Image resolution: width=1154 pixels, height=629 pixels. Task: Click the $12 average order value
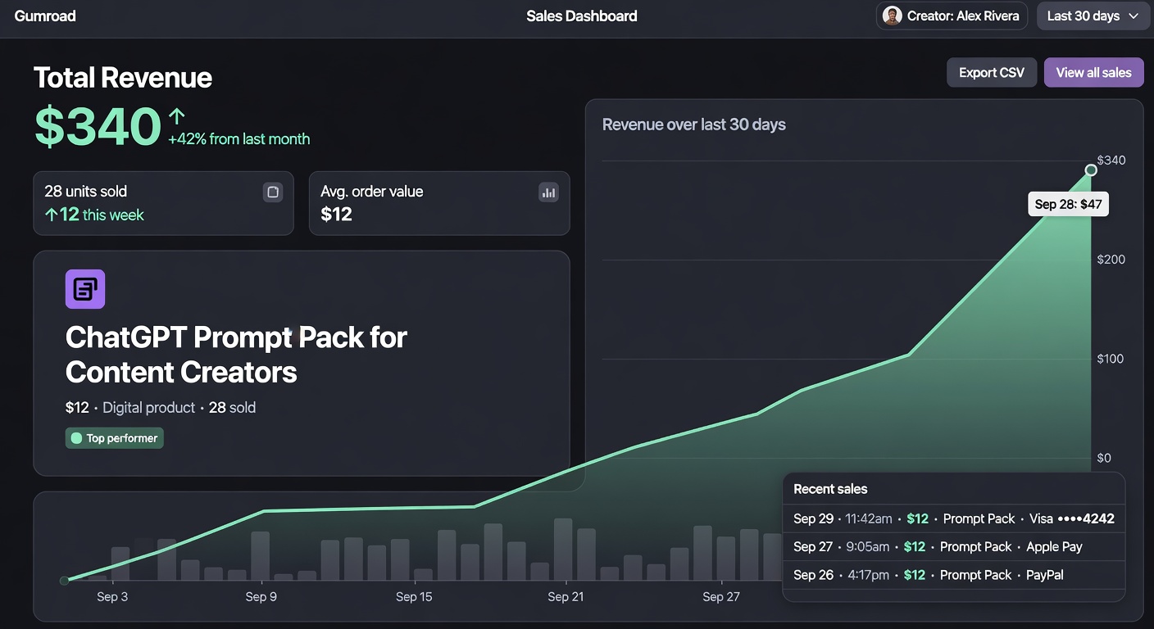[336, 215]
